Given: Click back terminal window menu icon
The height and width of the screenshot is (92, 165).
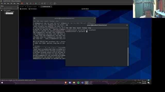Looking at the screenshot, I should tap(35, 18).
